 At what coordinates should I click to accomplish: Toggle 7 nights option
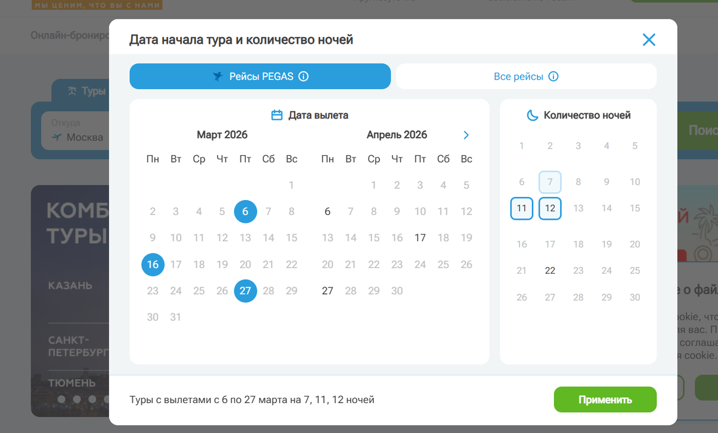click(550, 182)
